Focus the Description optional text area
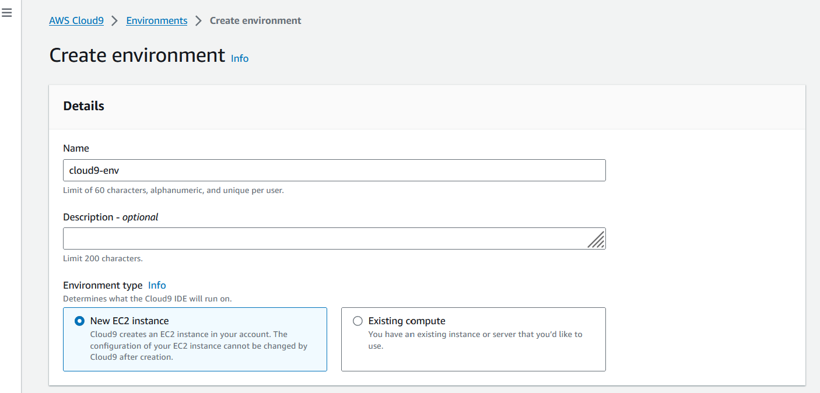Screen dimensions: 820x393 (x=334, y=238)
